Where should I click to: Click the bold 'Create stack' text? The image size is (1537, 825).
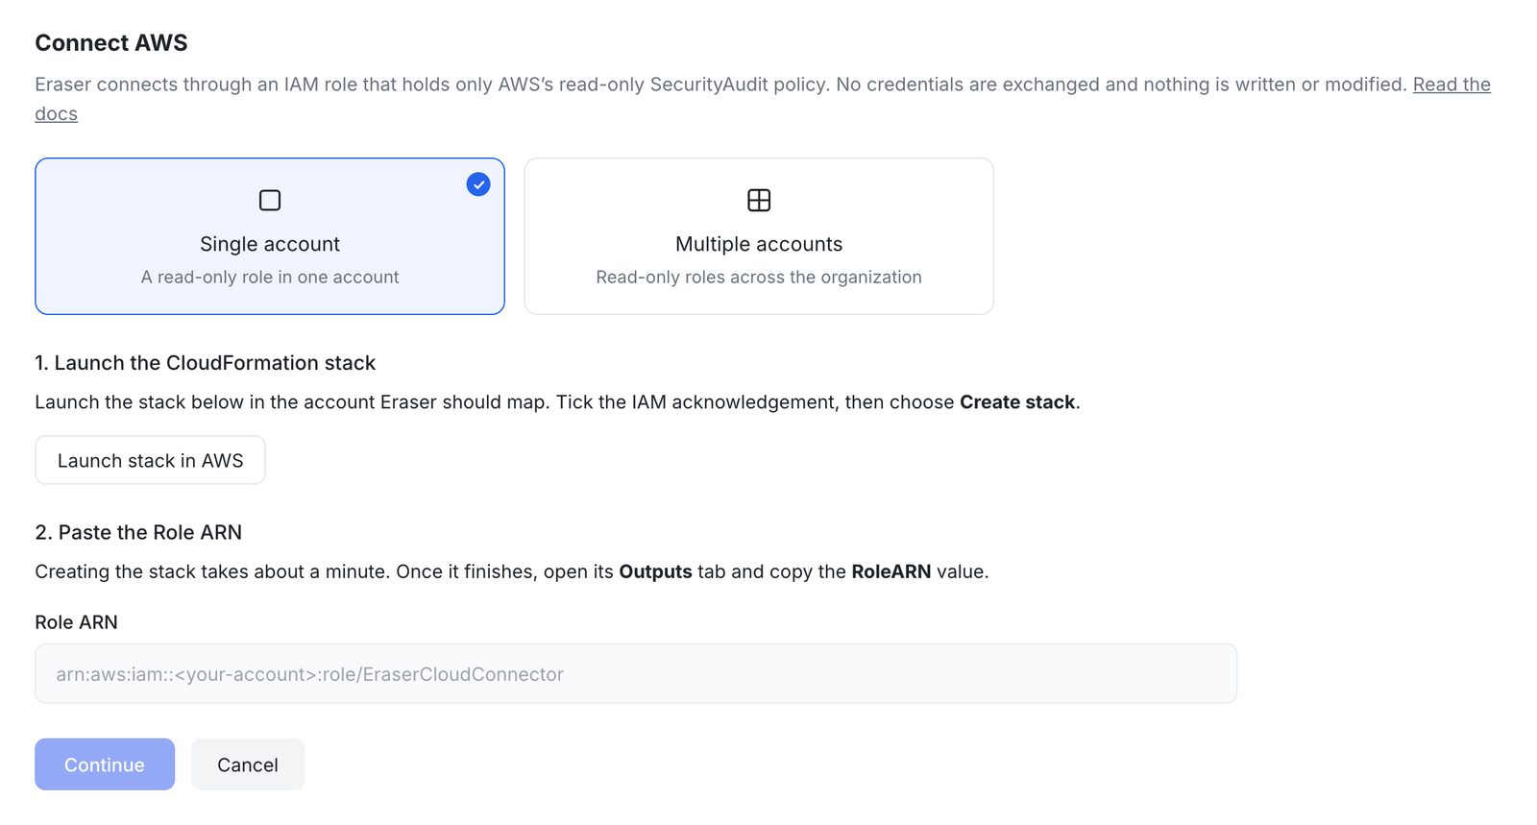pos(1017,402)
